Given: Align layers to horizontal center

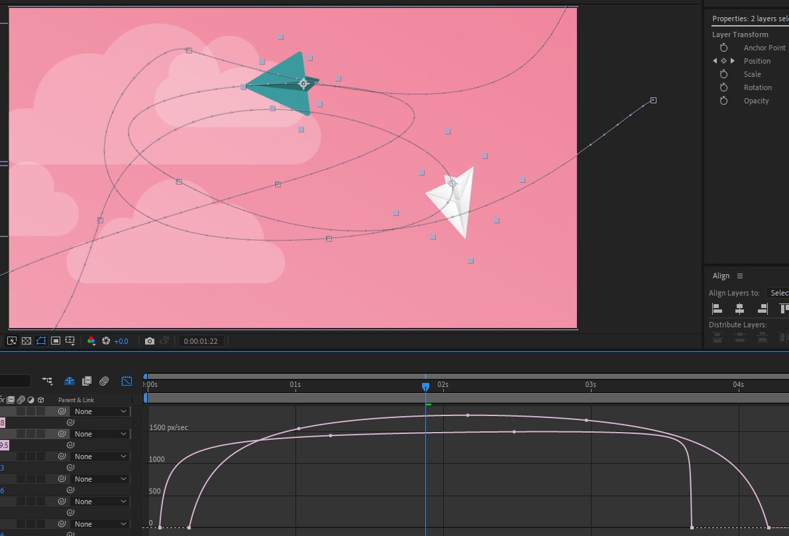Looking at the screenshot, I should 740,309.
